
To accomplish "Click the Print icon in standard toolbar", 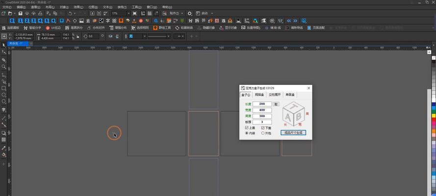I will [x=40, y=13].
